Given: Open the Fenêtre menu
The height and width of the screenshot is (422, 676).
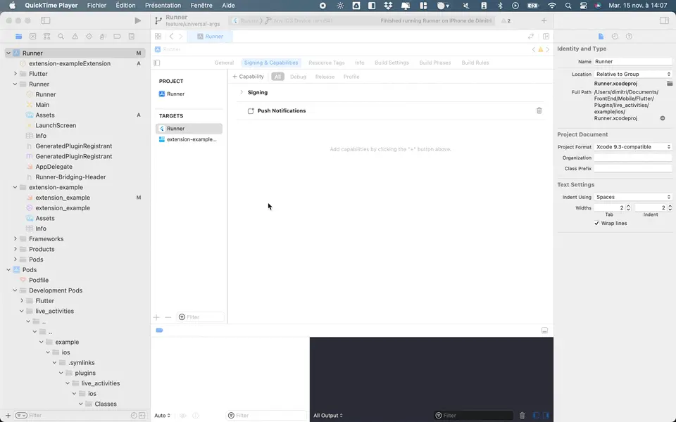Looking at the screenshot, I should (201, 6).
